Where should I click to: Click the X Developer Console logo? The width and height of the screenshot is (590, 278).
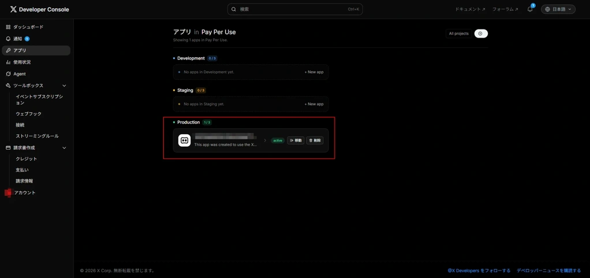tap(39, 9)
